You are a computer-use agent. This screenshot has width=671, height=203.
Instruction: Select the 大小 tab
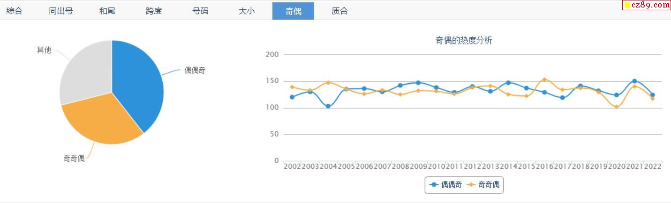pos(247,11)
